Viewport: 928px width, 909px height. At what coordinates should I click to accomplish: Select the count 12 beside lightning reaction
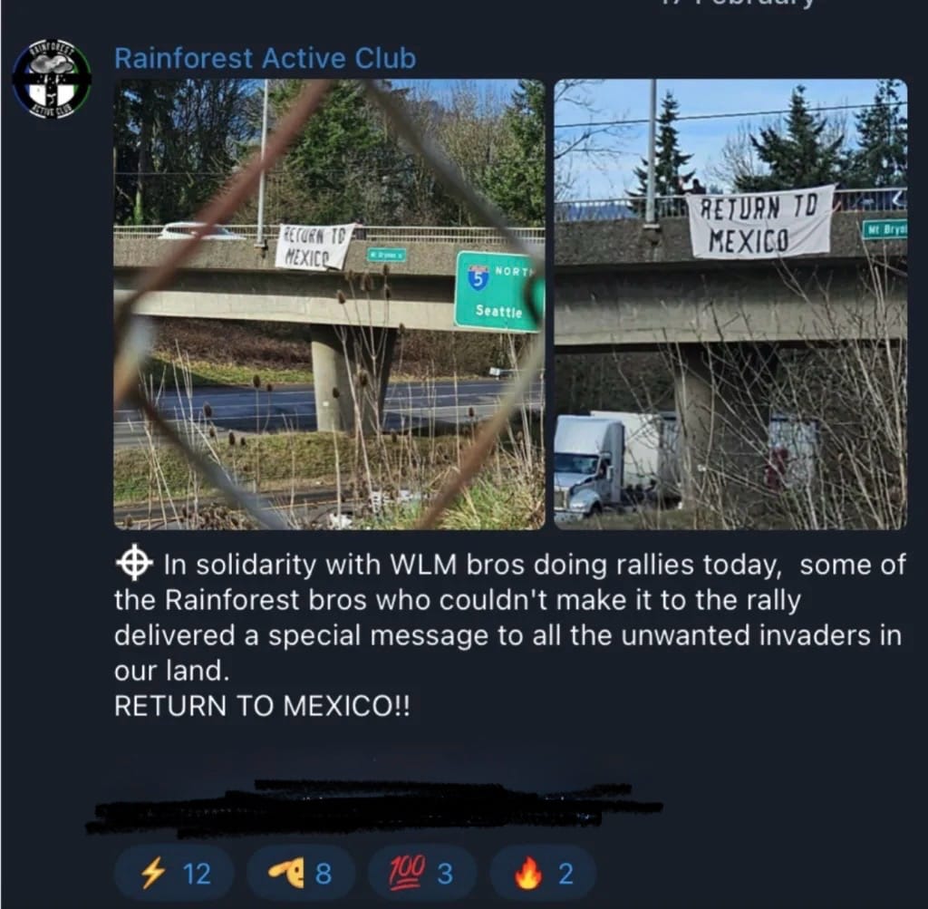(x=197, y=874)
